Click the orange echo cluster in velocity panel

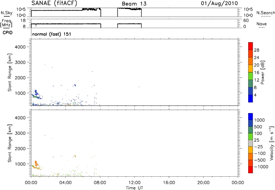point(36,163)
